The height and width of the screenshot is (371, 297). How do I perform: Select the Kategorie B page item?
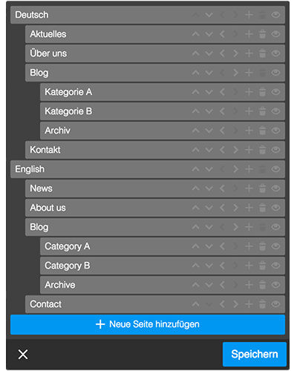[x=163, y=111]
